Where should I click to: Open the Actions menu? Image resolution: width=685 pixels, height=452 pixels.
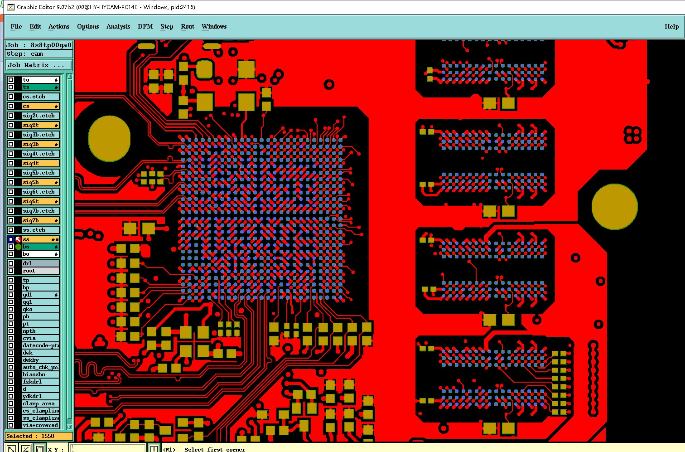coord(59,26)
